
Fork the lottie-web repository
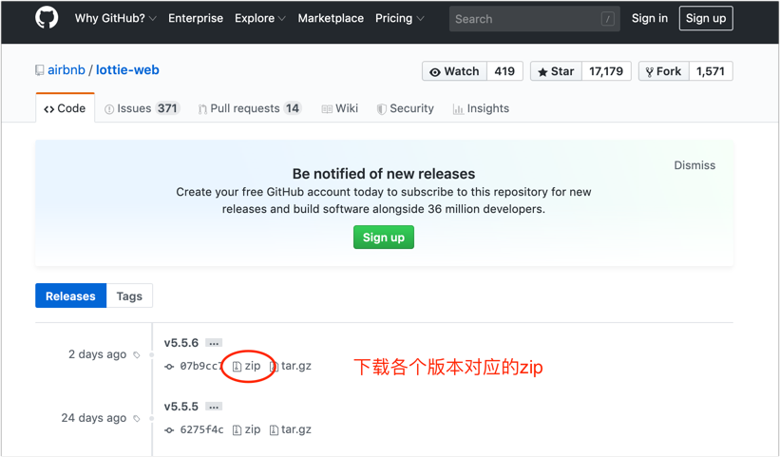click(662, 71)
